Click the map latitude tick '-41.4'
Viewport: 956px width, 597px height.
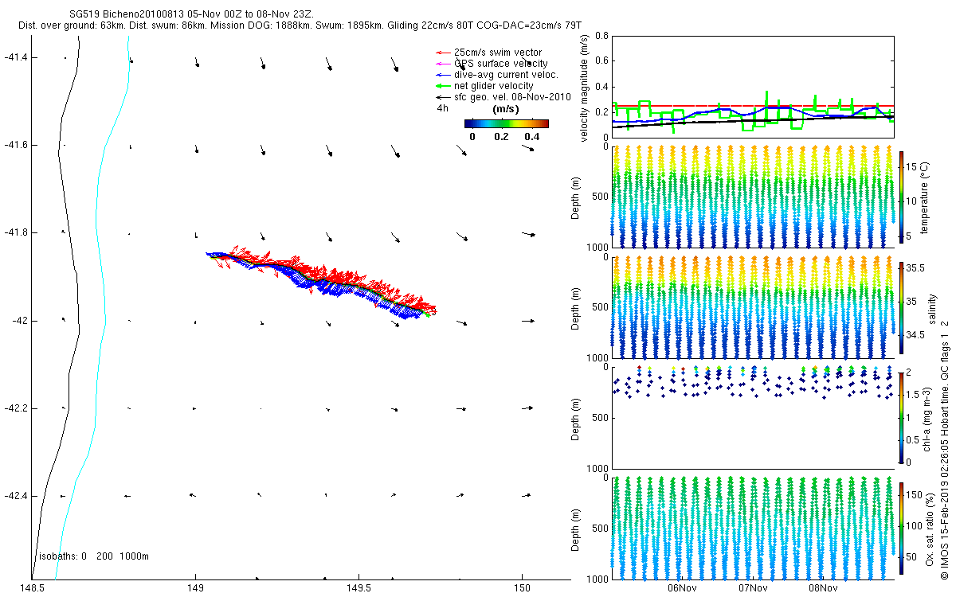coord(15,57)
